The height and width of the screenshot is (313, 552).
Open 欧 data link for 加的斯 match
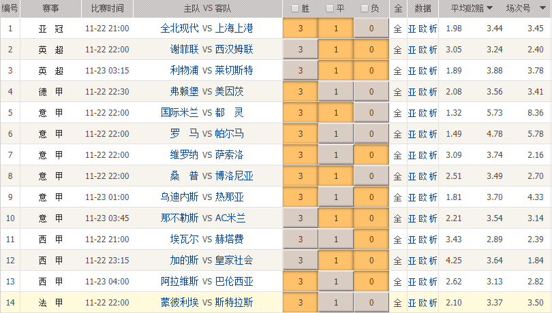(x=423, y=261)
